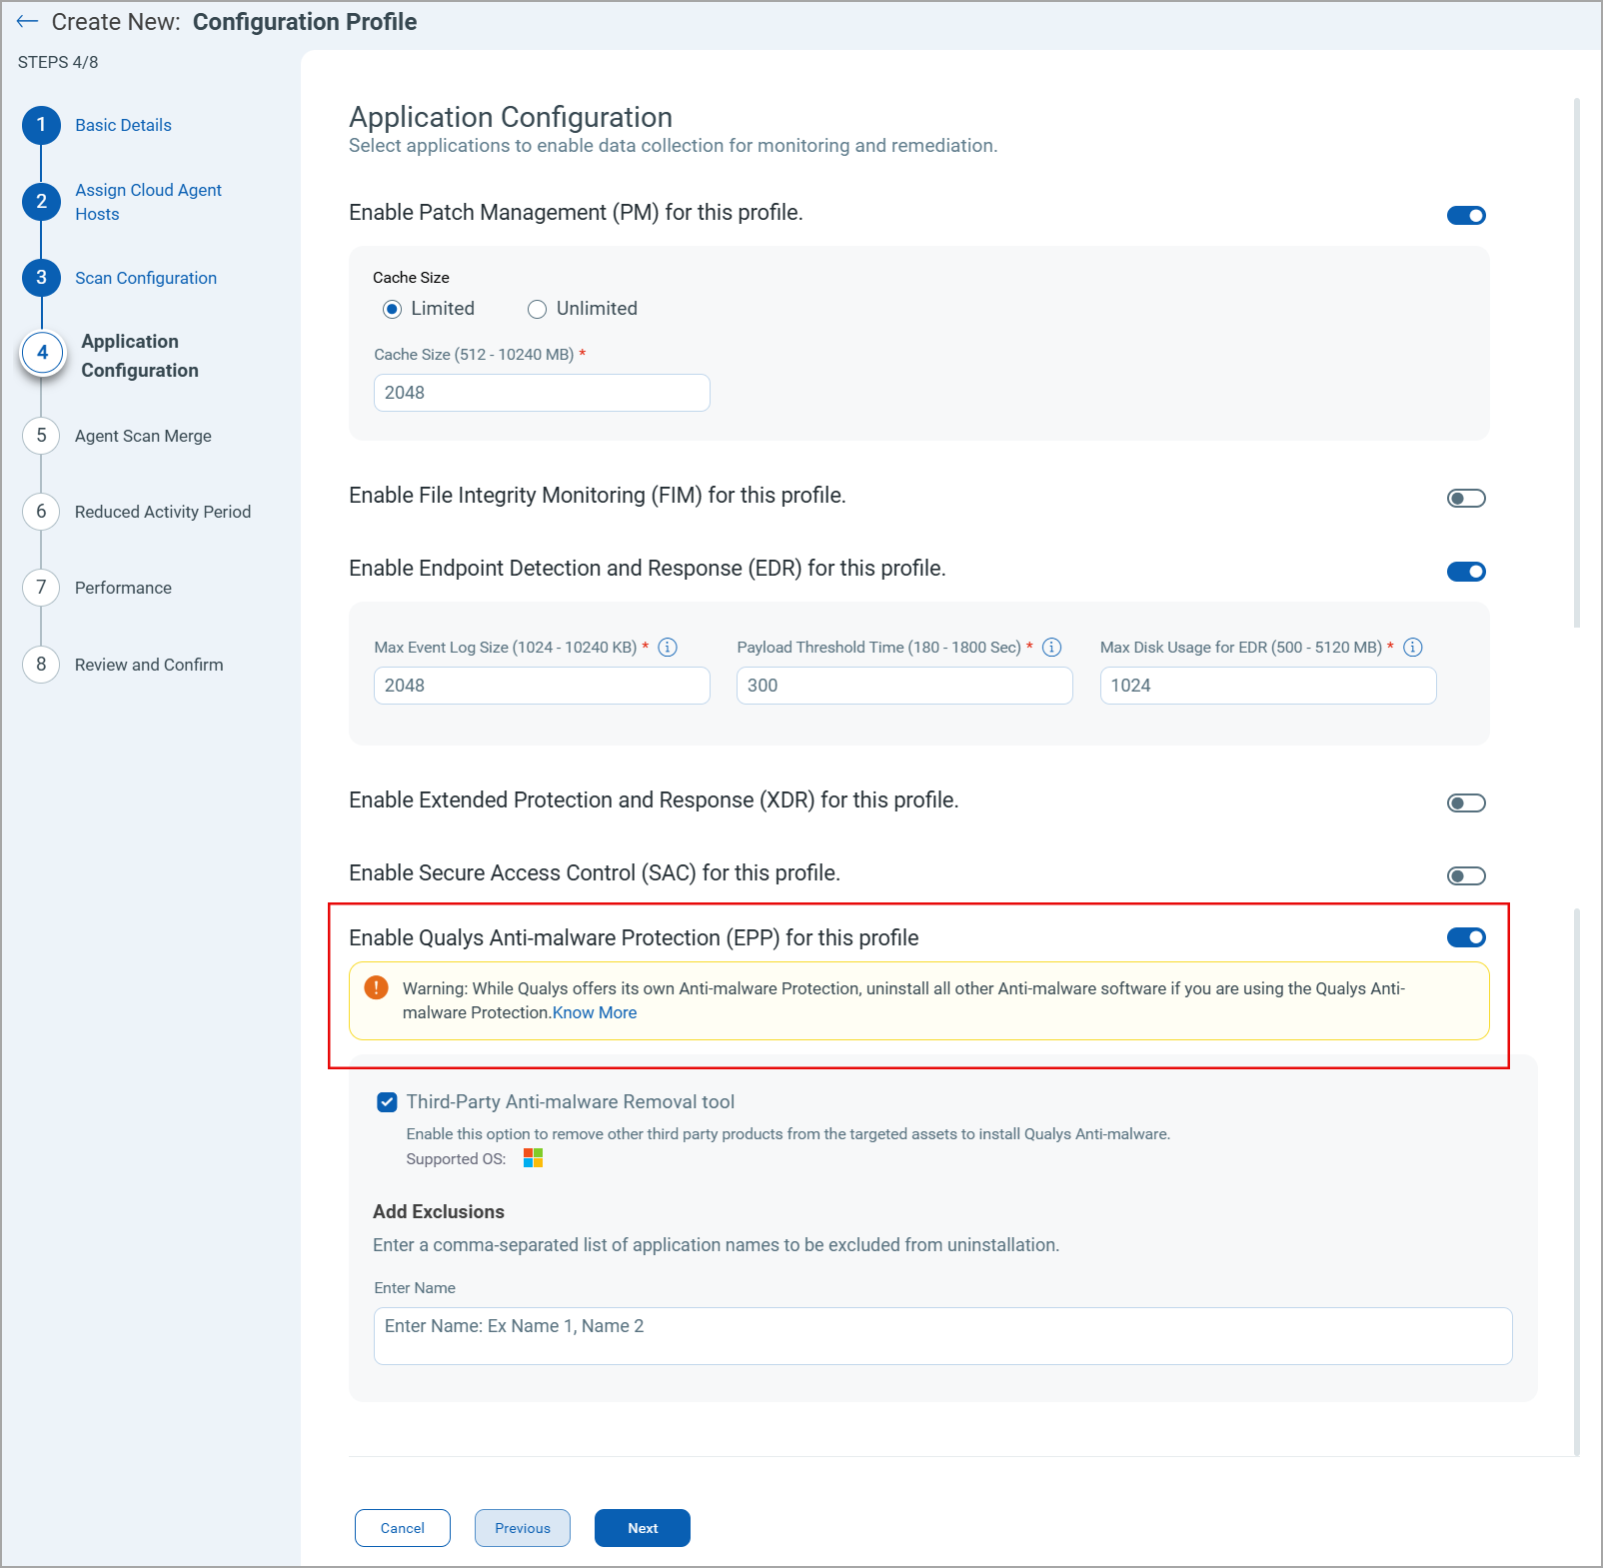Click the Cancel button
Viewport: 1603px width, 1568px height.
pos(403,1528)
